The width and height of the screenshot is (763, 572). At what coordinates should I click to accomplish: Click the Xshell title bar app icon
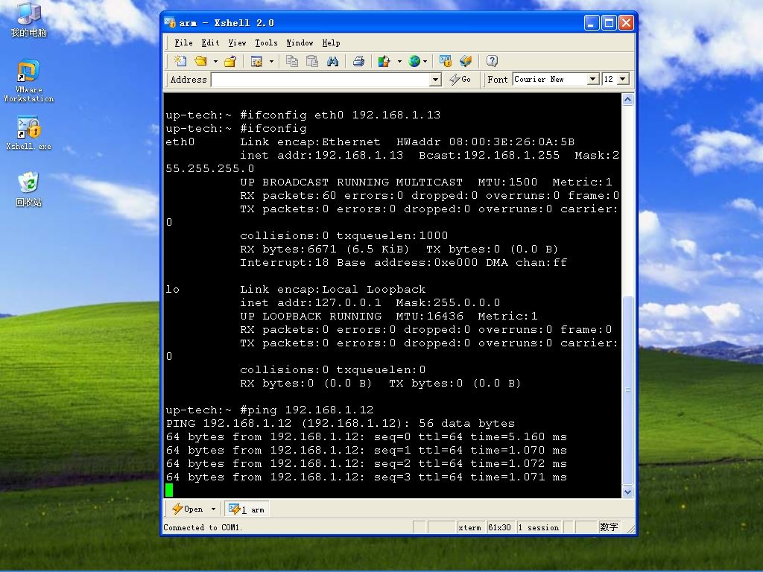(169, 22)
